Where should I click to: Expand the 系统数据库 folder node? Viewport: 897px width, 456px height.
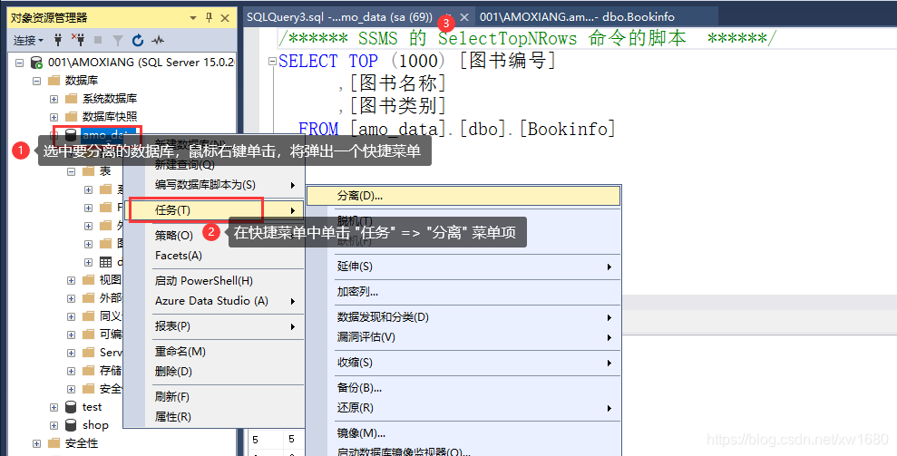coord(54,98)
